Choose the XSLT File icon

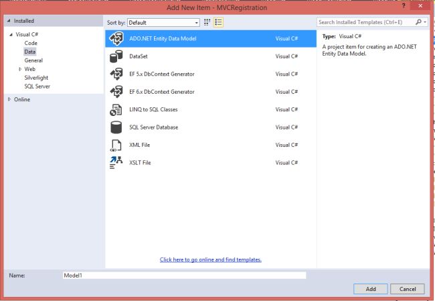(x=116, y=163)
